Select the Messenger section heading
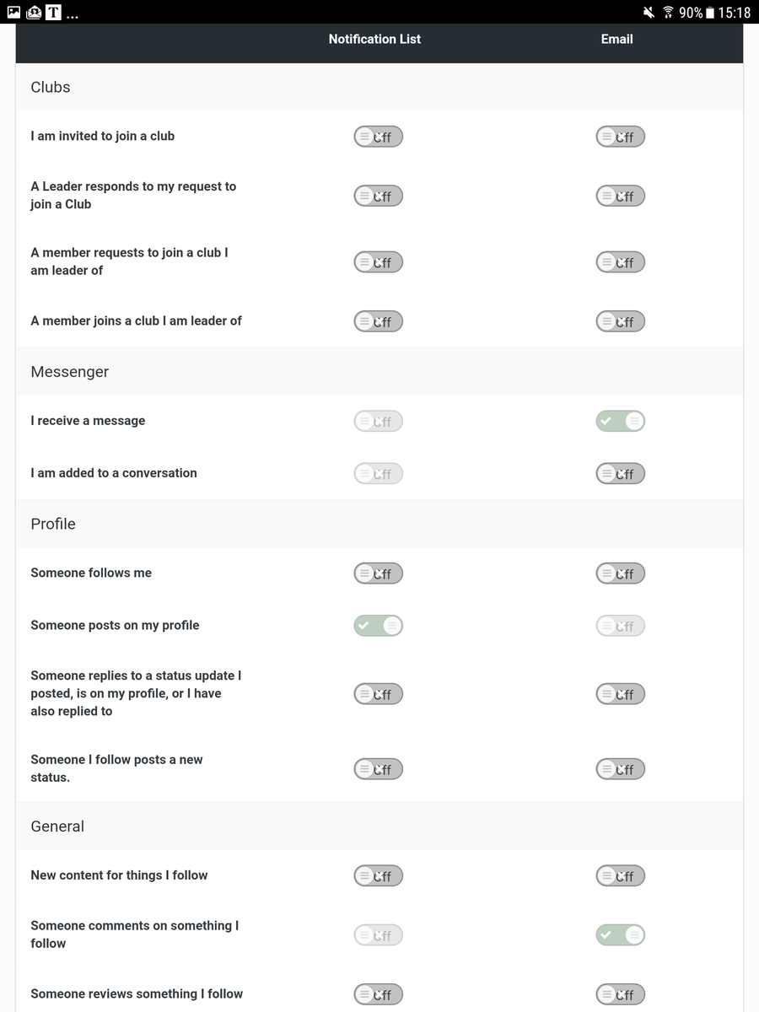This screenshot has width=759, height=1012. 70,372
